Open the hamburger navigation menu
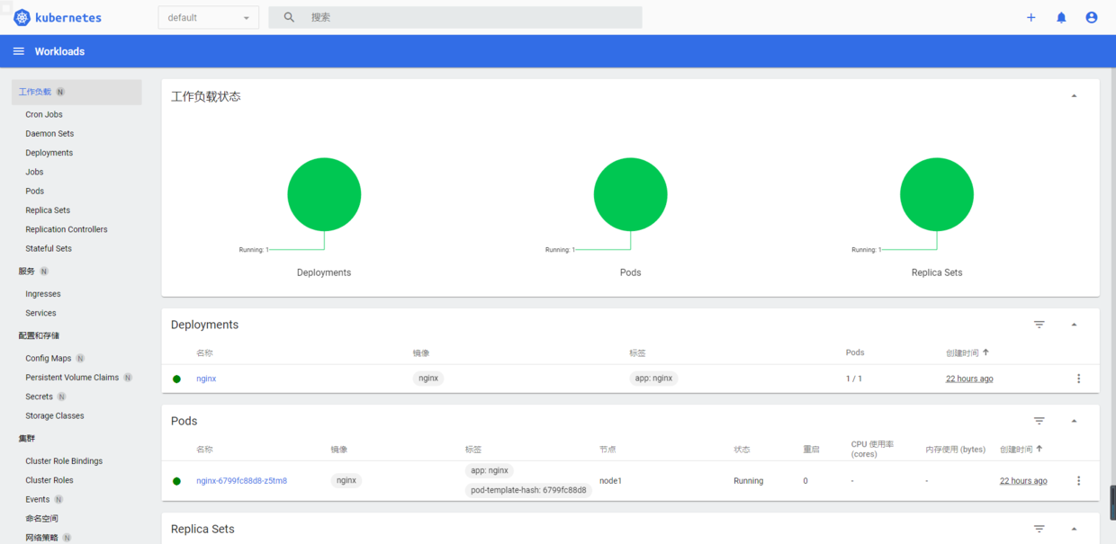Screen dimensions: 1116x544 point(18,51)
